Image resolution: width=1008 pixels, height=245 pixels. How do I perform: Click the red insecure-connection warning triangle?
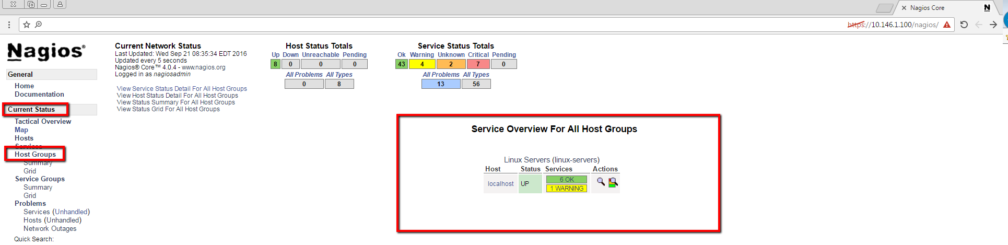(x=947, y=25)
